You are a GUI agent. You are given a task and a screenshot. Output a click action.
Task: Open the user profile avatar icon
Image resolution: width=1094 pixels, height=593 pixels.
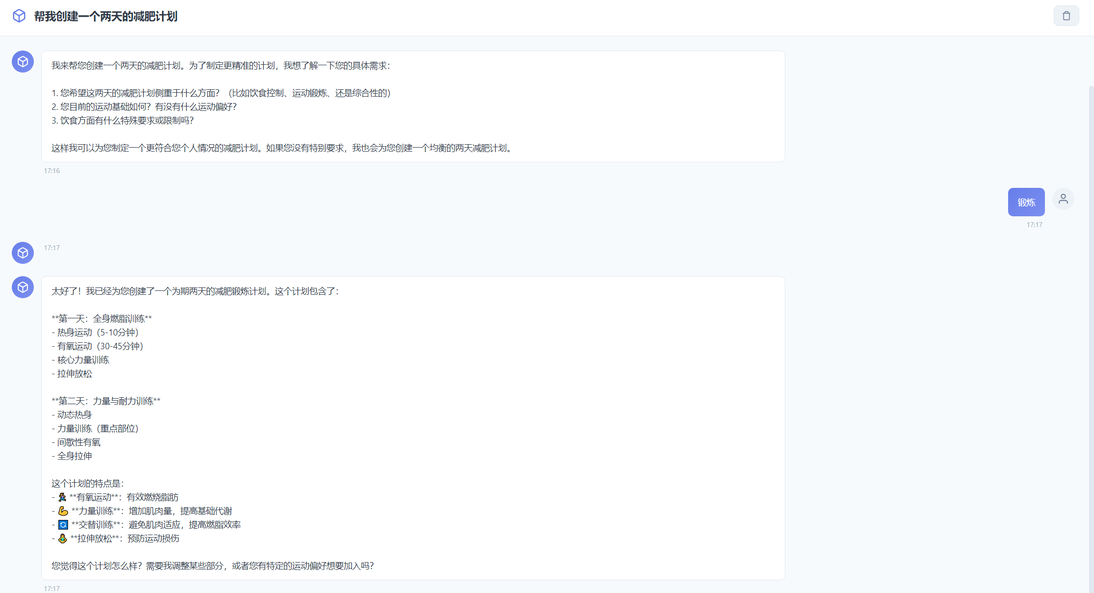pos(1063,199)
